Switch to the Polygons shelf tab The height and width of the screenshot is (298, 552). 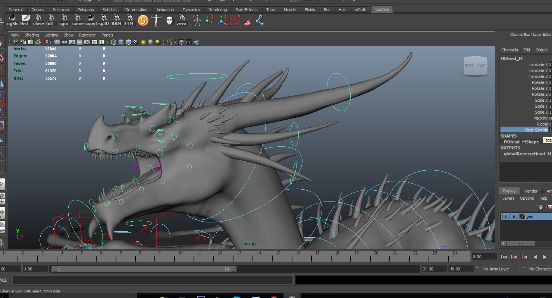click(85, 10)
